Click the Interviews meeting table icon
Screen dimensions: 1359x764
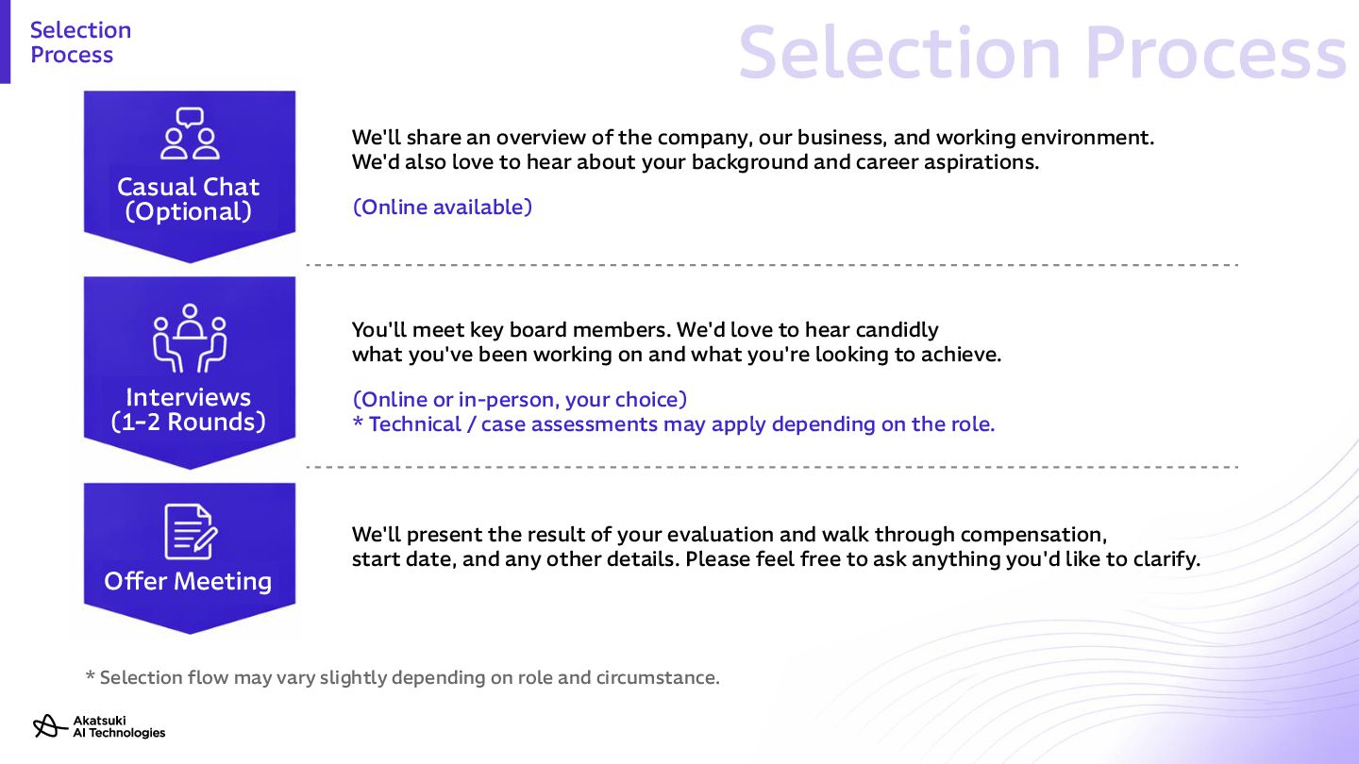[x=190, y=339]
